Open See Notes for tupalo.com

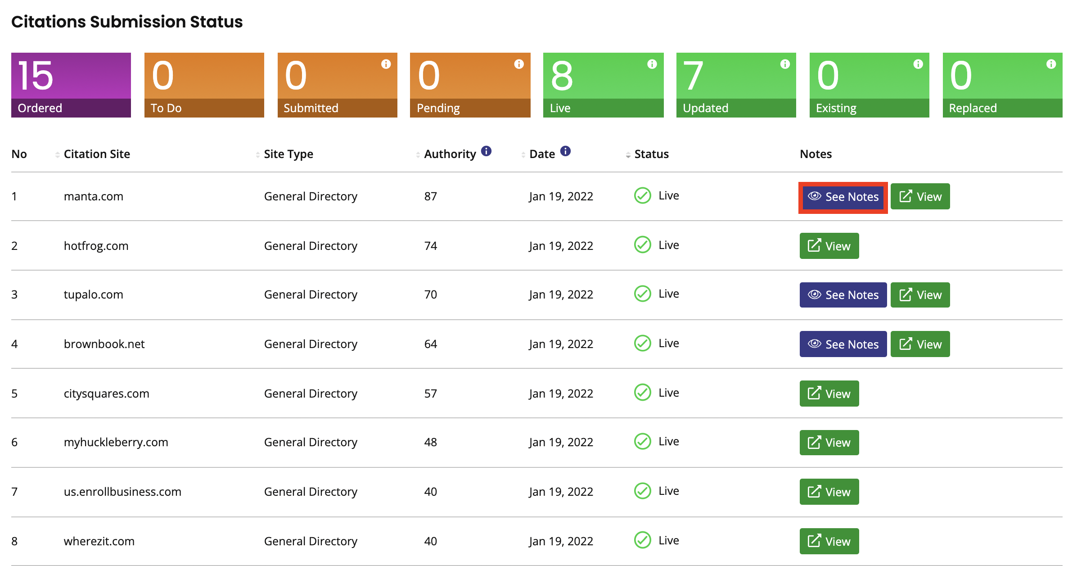coord(843,294)
